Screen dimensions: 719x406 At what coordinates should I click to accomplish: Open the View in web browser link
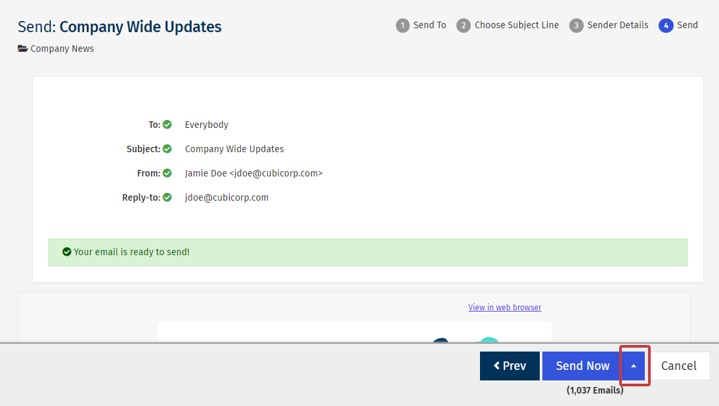(x=504, y=308)
